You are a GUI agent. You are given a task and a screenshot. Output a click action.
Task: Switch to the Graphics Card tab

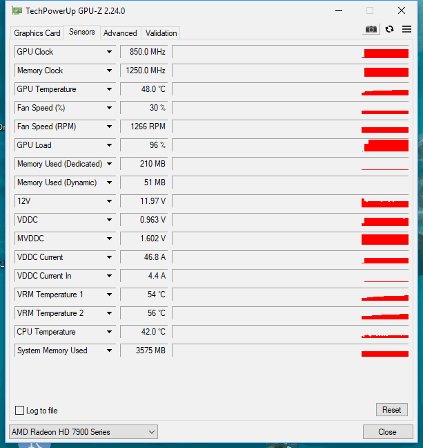coord(37,33)
